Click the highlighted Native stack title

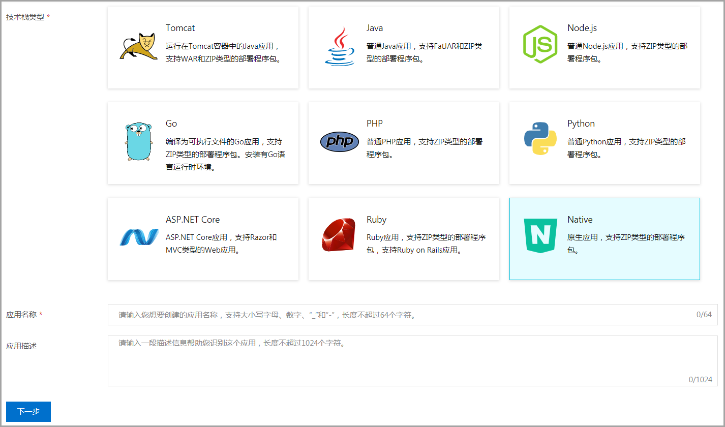pos(580,220)
